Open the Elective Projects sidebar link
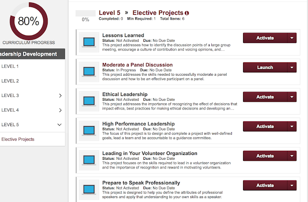This screenshot has height=202, width=308. tap(18, 139)
